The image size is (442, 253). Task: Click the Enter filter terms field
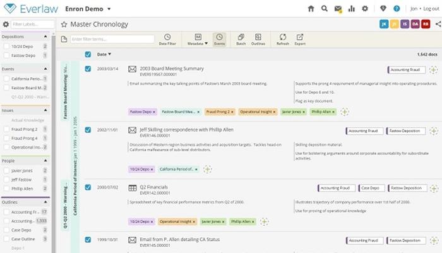(x=112, y=39)
